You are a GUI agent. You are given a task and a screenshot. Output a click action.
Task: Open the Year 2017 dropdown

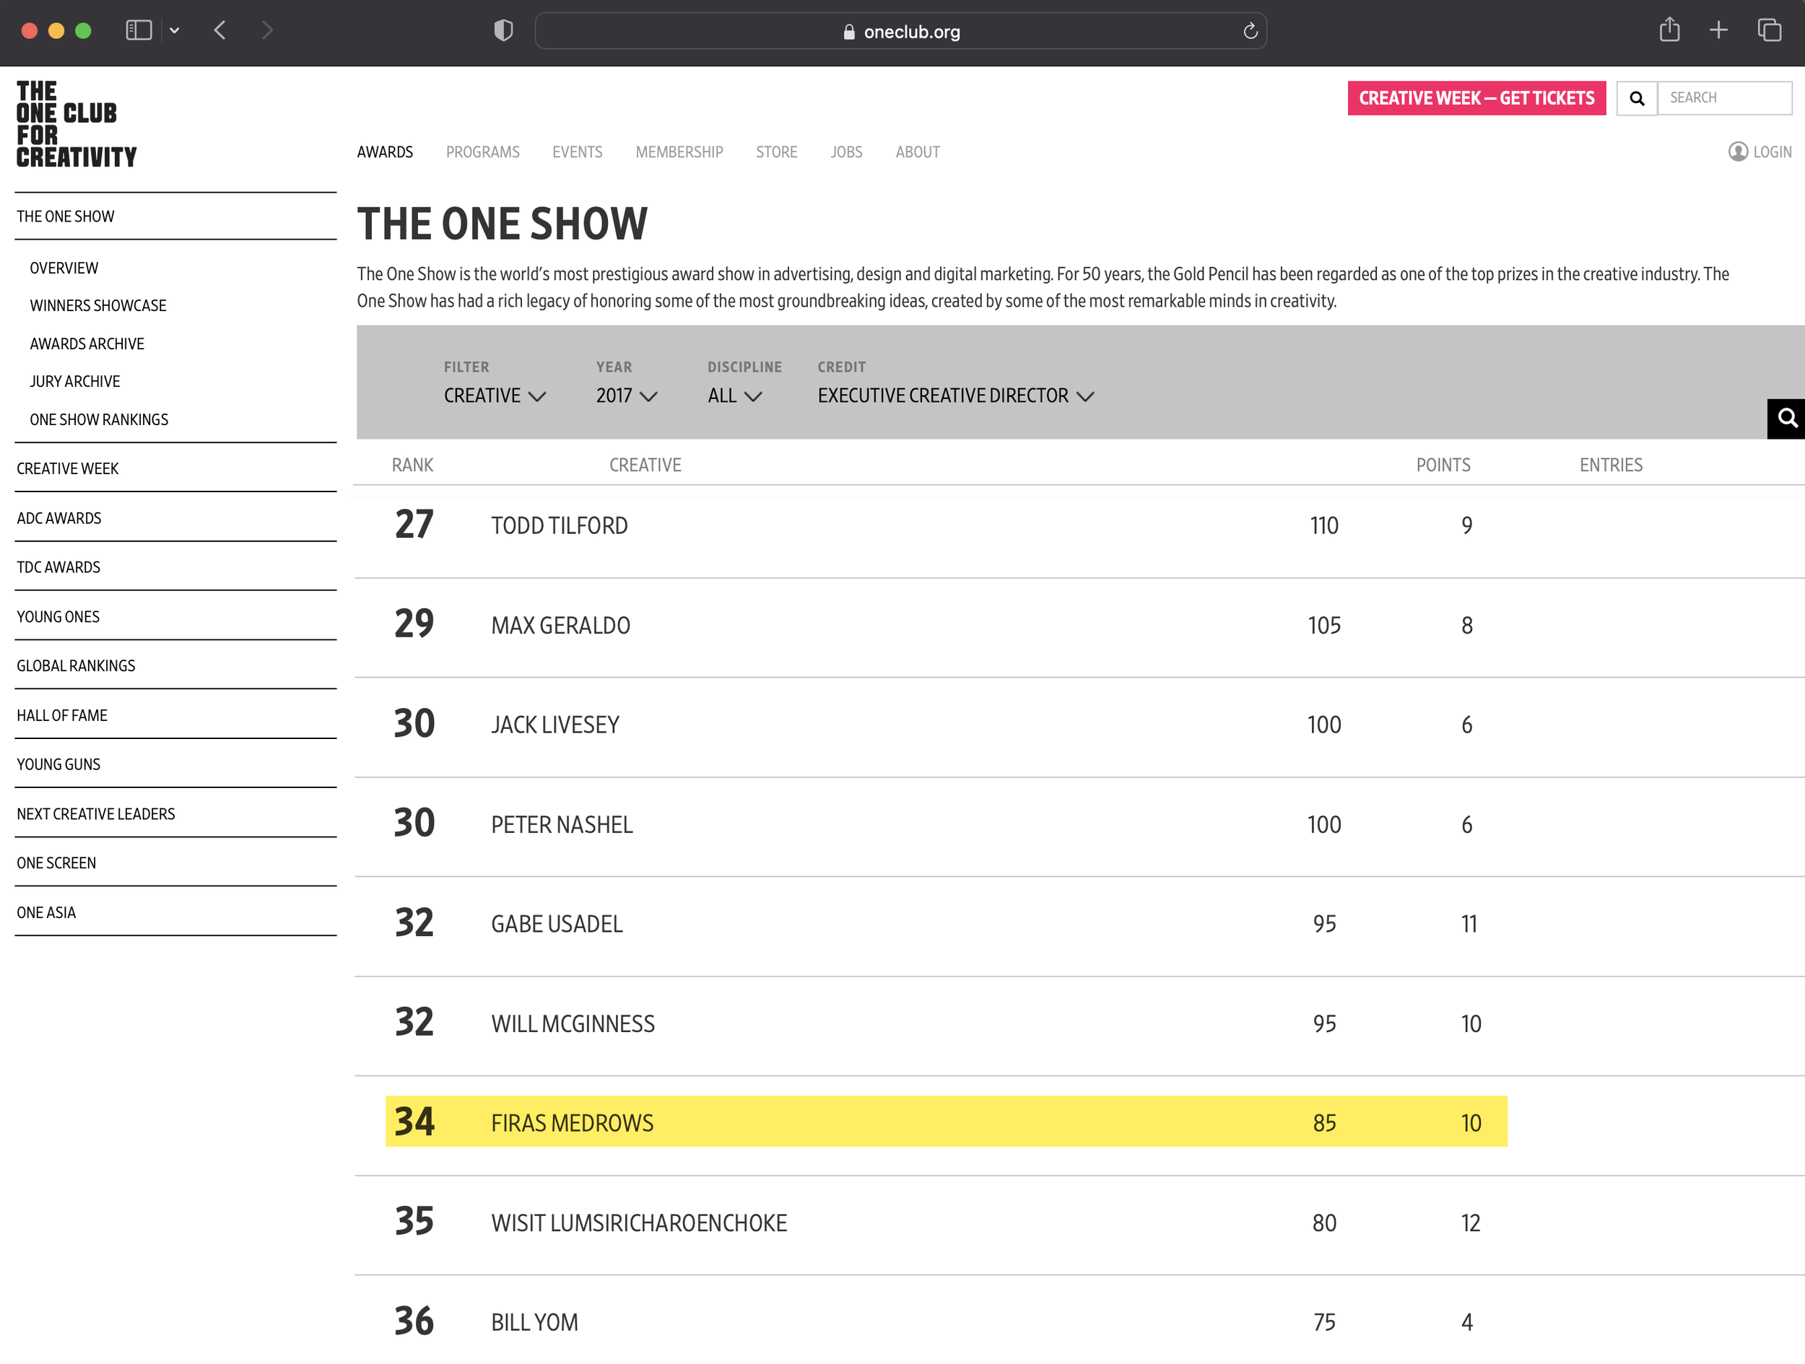click(626, 395)
